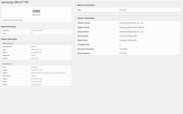Select the Result Information heading

(9, 27)
